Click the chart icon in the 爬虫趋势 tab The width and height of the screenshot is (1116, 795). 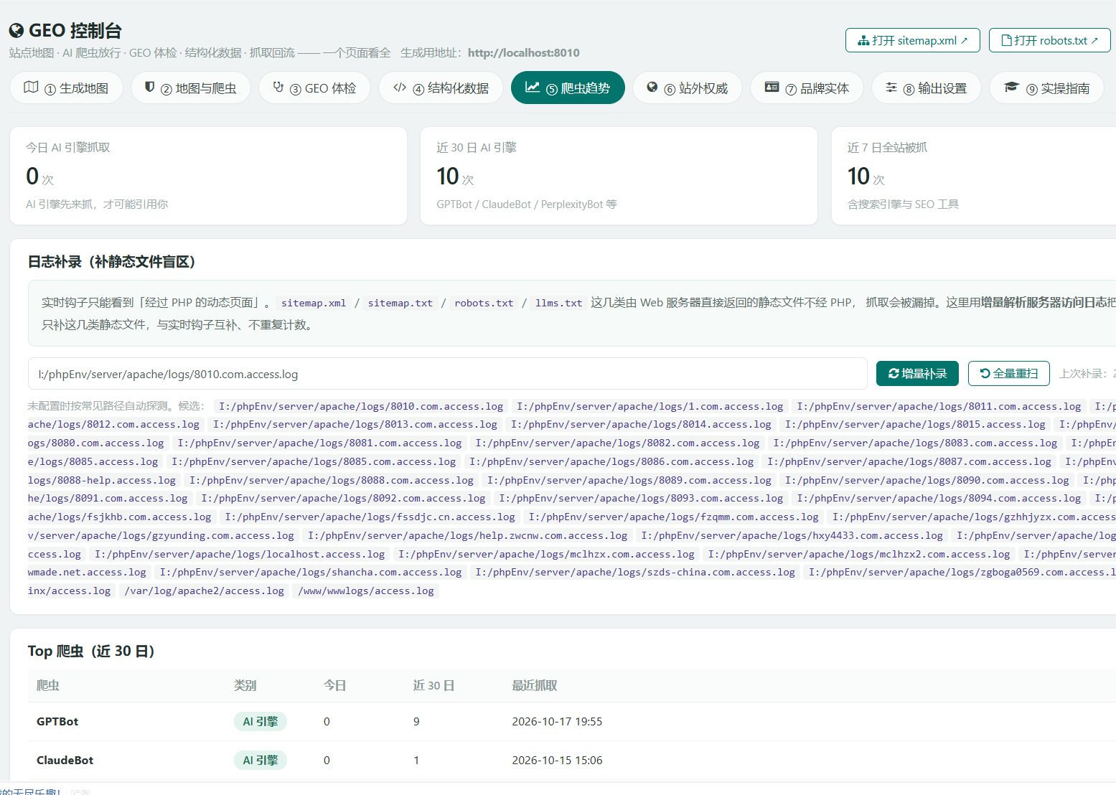533,88
